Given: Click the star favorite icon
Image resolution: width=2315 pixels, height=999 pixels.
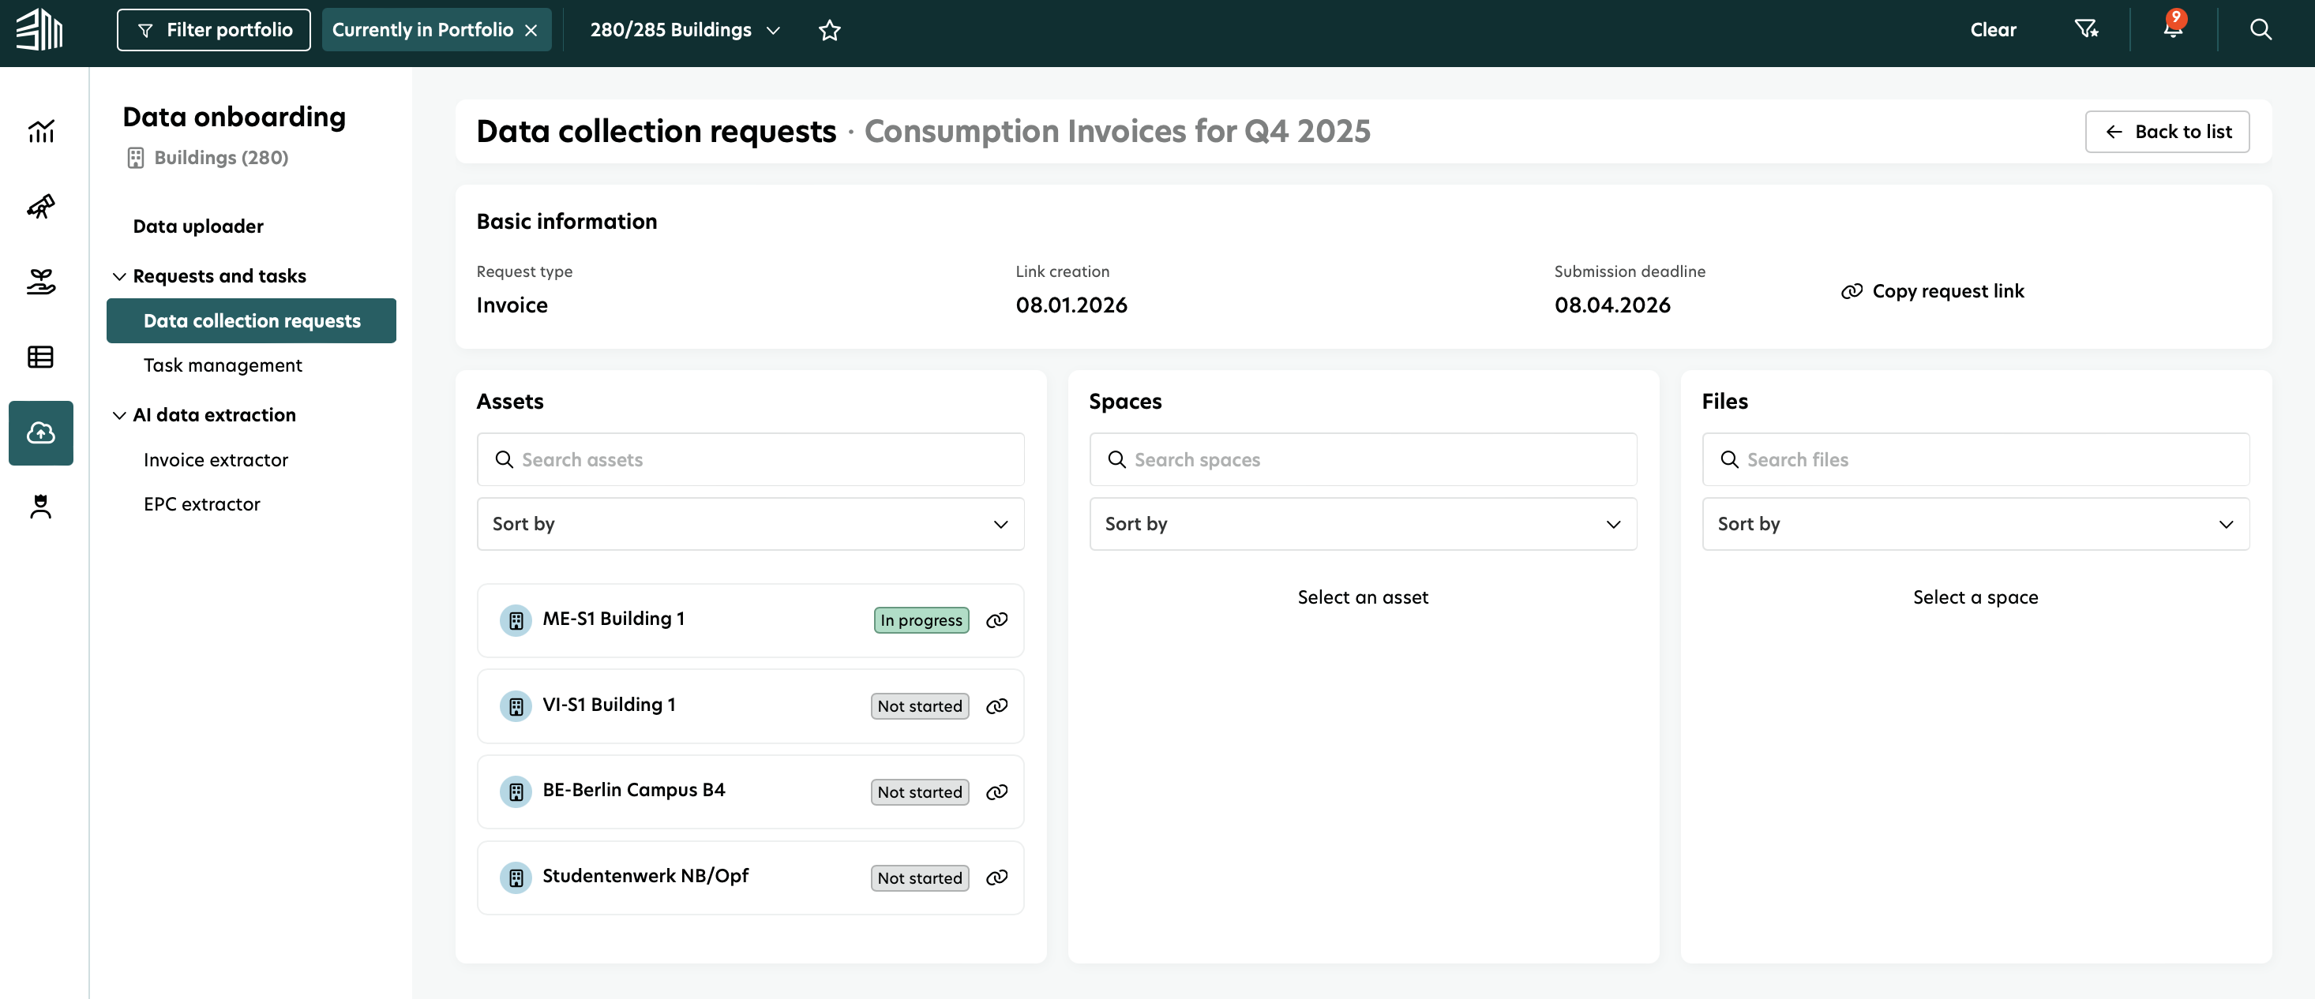Looking at the screenshot, I should [830, 31].
